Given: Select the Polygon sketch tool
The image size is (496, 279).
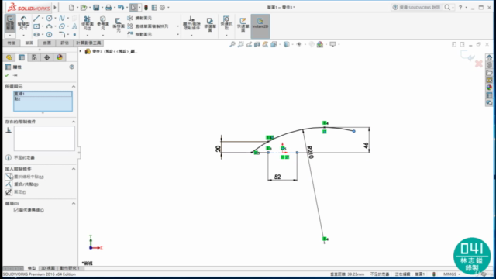Looking at the screenshot, I should pos(49,34).
